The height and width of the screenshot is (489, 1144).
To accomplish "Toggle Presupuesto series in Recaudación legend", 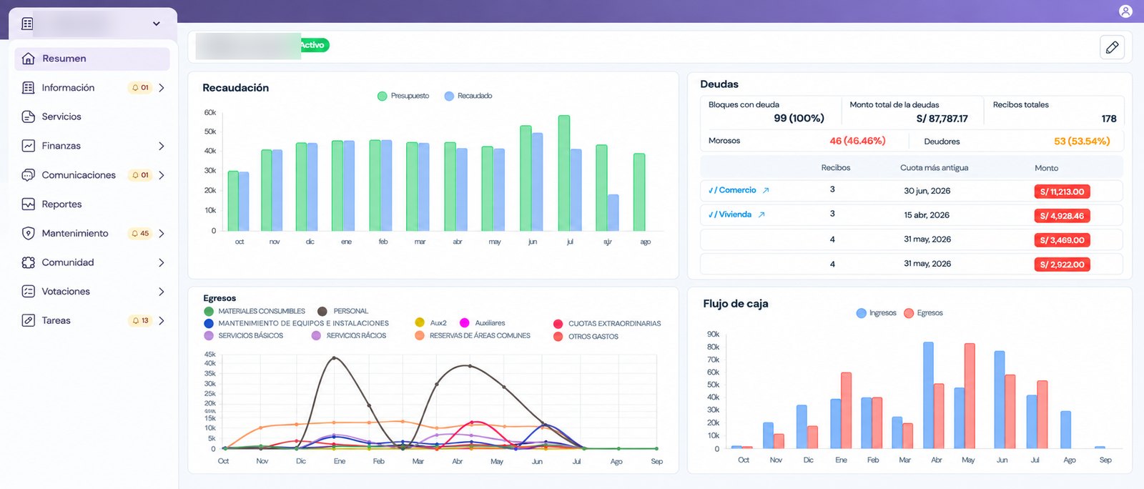I will [403, 96].
